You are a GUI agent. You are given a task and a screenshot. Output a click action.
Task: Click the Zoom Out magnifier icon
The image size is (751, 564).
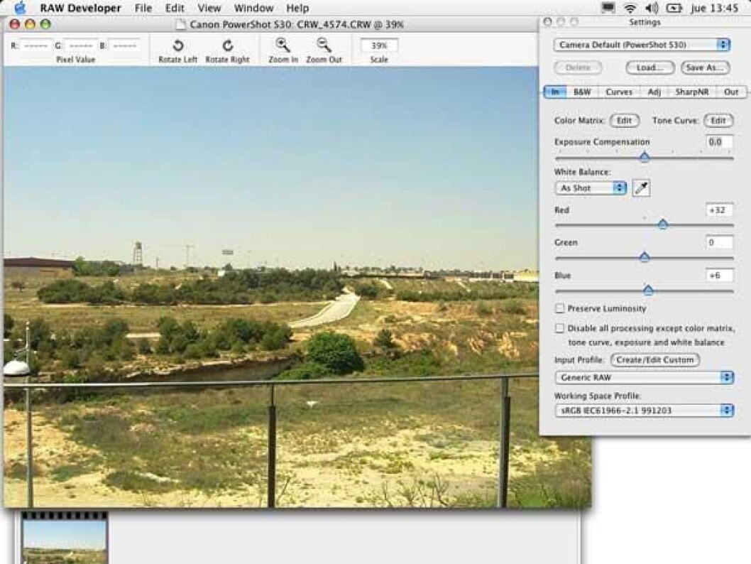[324, 45]
